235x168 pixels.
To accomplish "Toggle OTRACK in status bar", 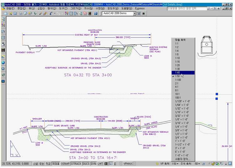I will (76, 164).
